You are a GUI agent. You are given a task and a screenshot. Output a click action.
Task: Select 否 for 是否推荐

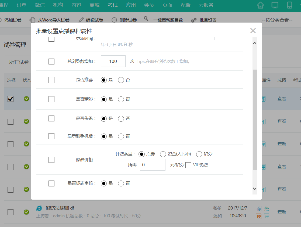tap(121, 80)
